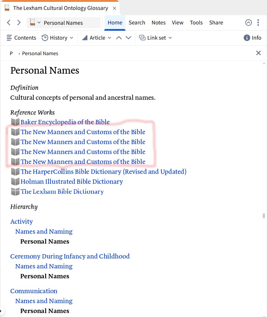Go back with the left arrow

[9, 22]
